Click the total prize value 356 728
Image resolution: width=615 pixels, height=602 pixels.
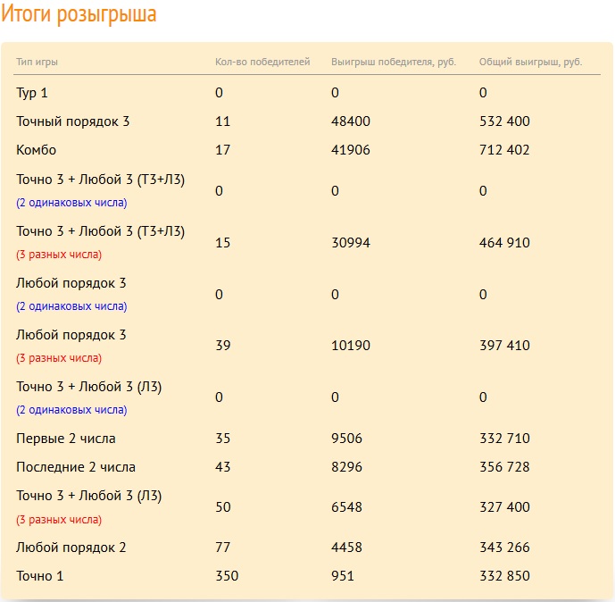[504, 467]
